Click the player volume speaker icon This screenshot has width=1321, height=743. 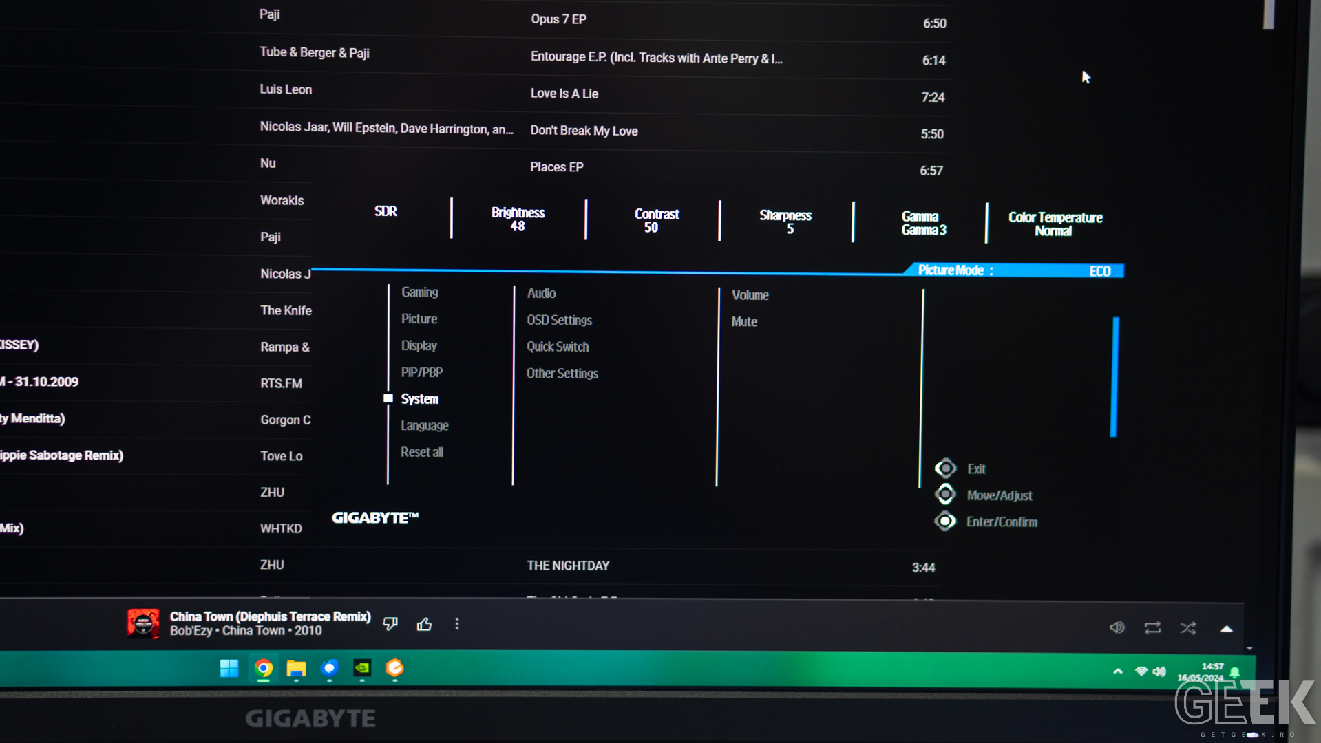point(1117,627)
